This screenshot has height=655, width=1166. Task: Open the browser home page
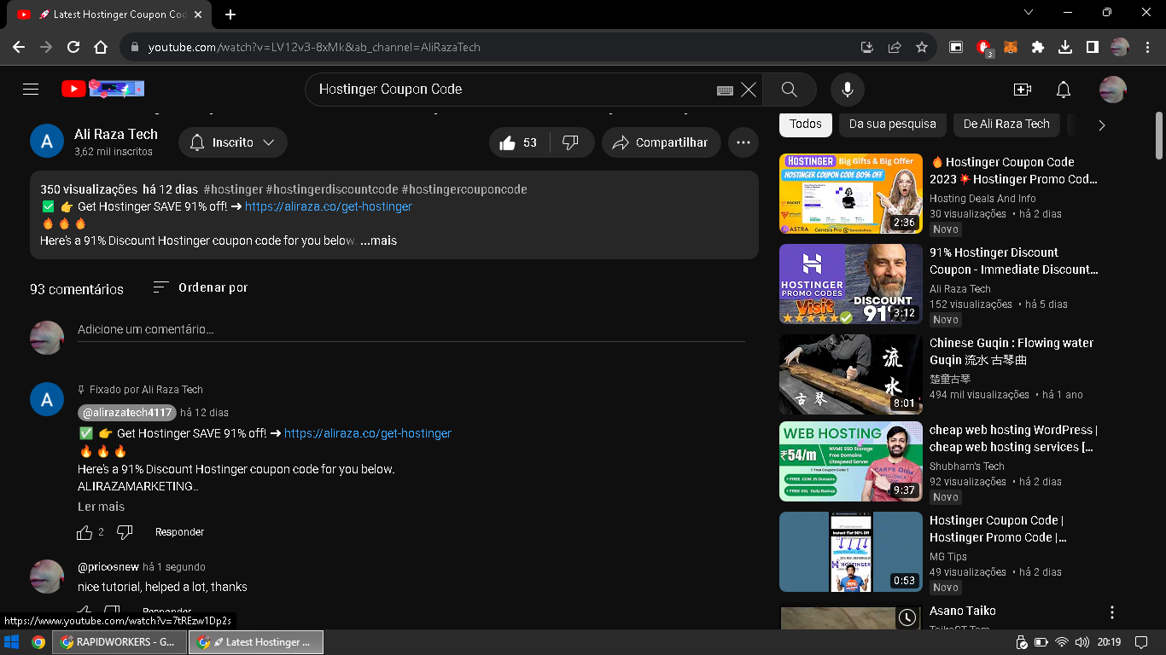101,47
